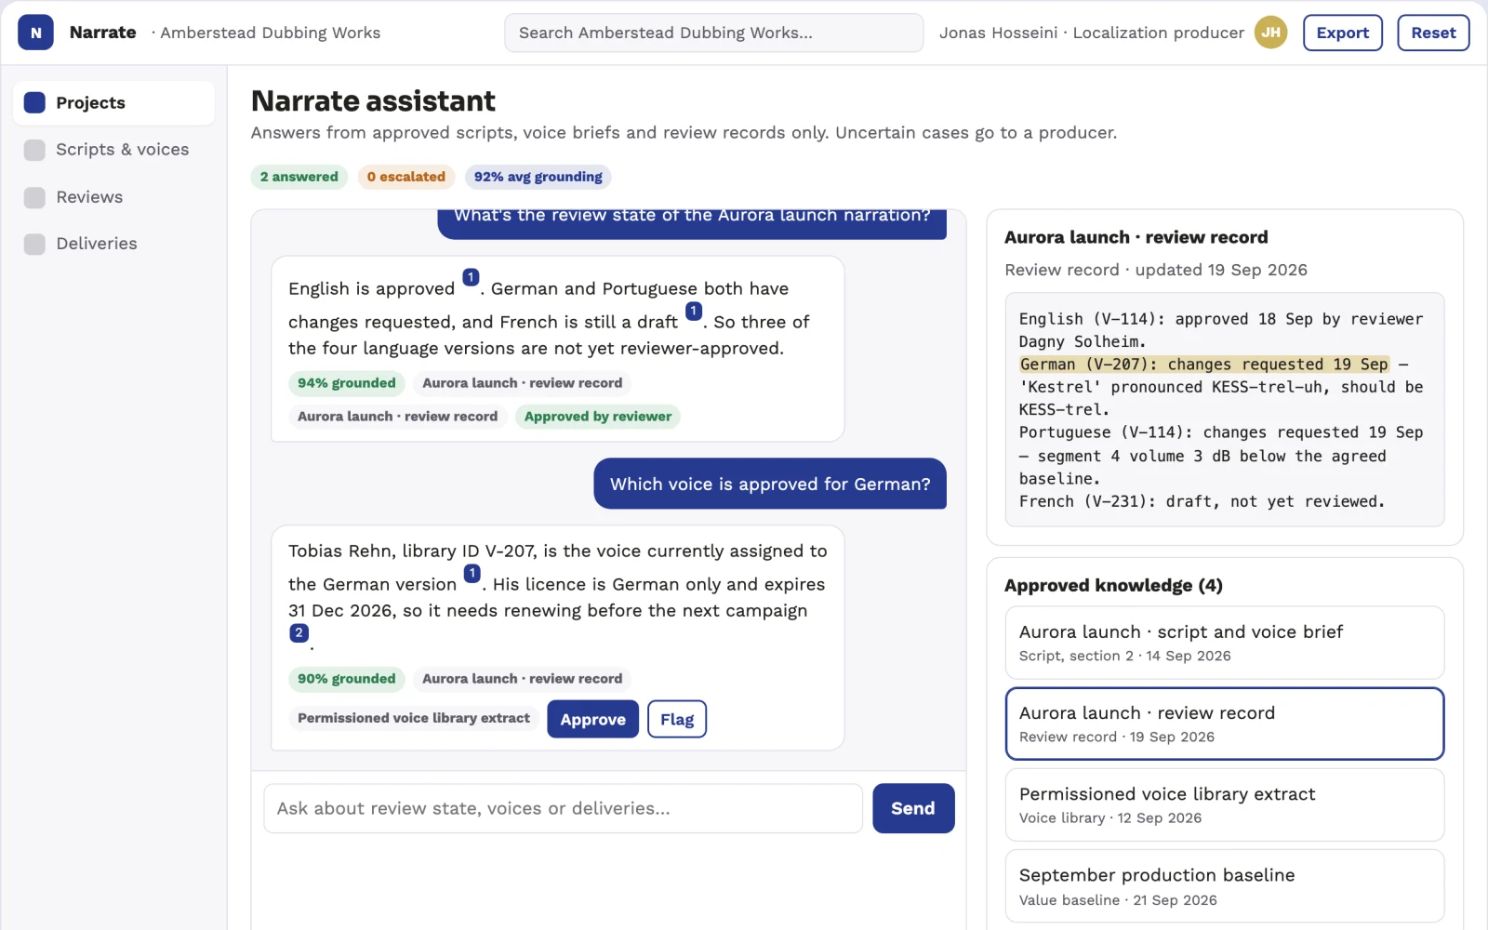Click the Export button

[x=1343, y=33]
